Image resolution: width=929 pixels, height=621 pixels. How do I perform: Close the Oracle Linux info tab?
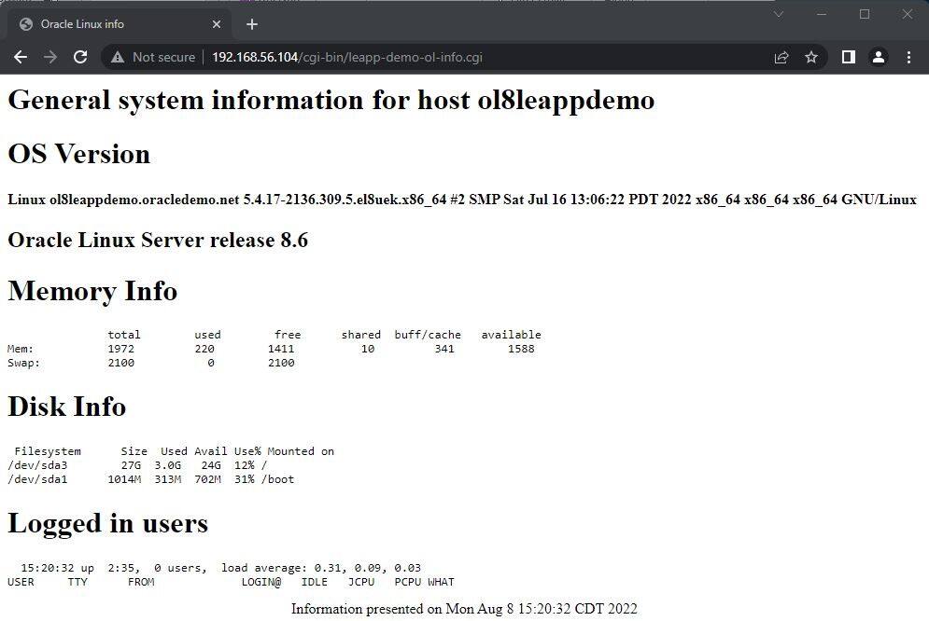point(217,23)
